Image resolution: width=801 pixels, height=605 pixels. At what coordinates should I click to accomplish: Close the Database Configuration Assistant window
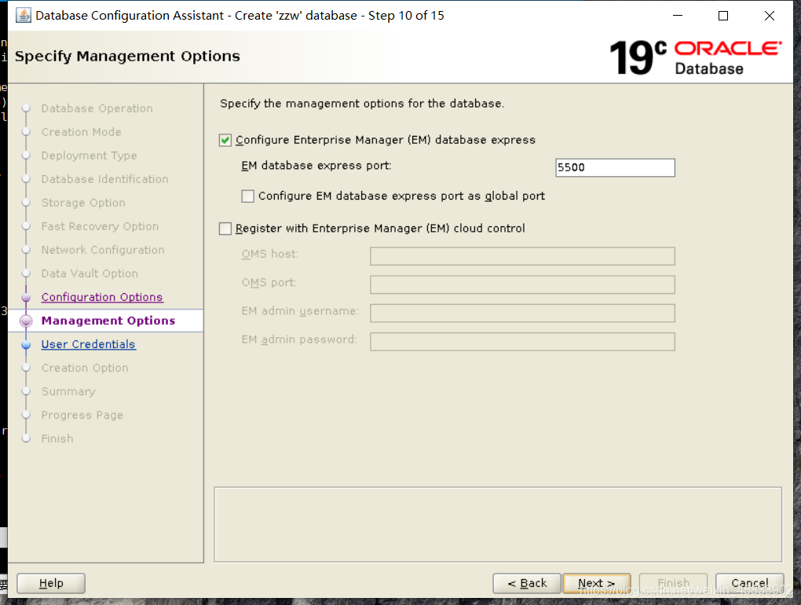point(770,16)
